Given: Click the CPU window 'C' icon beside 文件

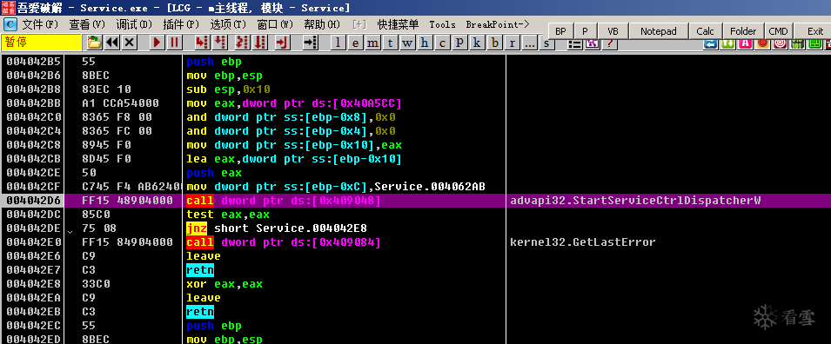Looking at the screenshot, I should click(10, 25).
